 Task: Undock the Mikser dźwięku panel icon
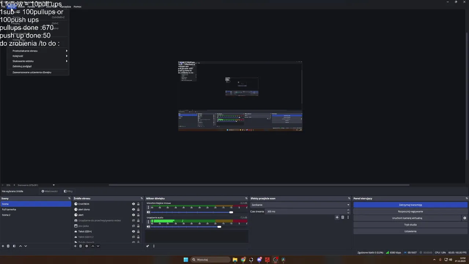(x=246, y=198)
